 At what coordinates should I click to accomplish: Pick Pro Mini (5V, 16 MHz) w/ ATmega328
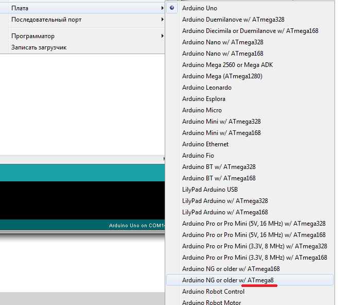[x=250, y=224]
